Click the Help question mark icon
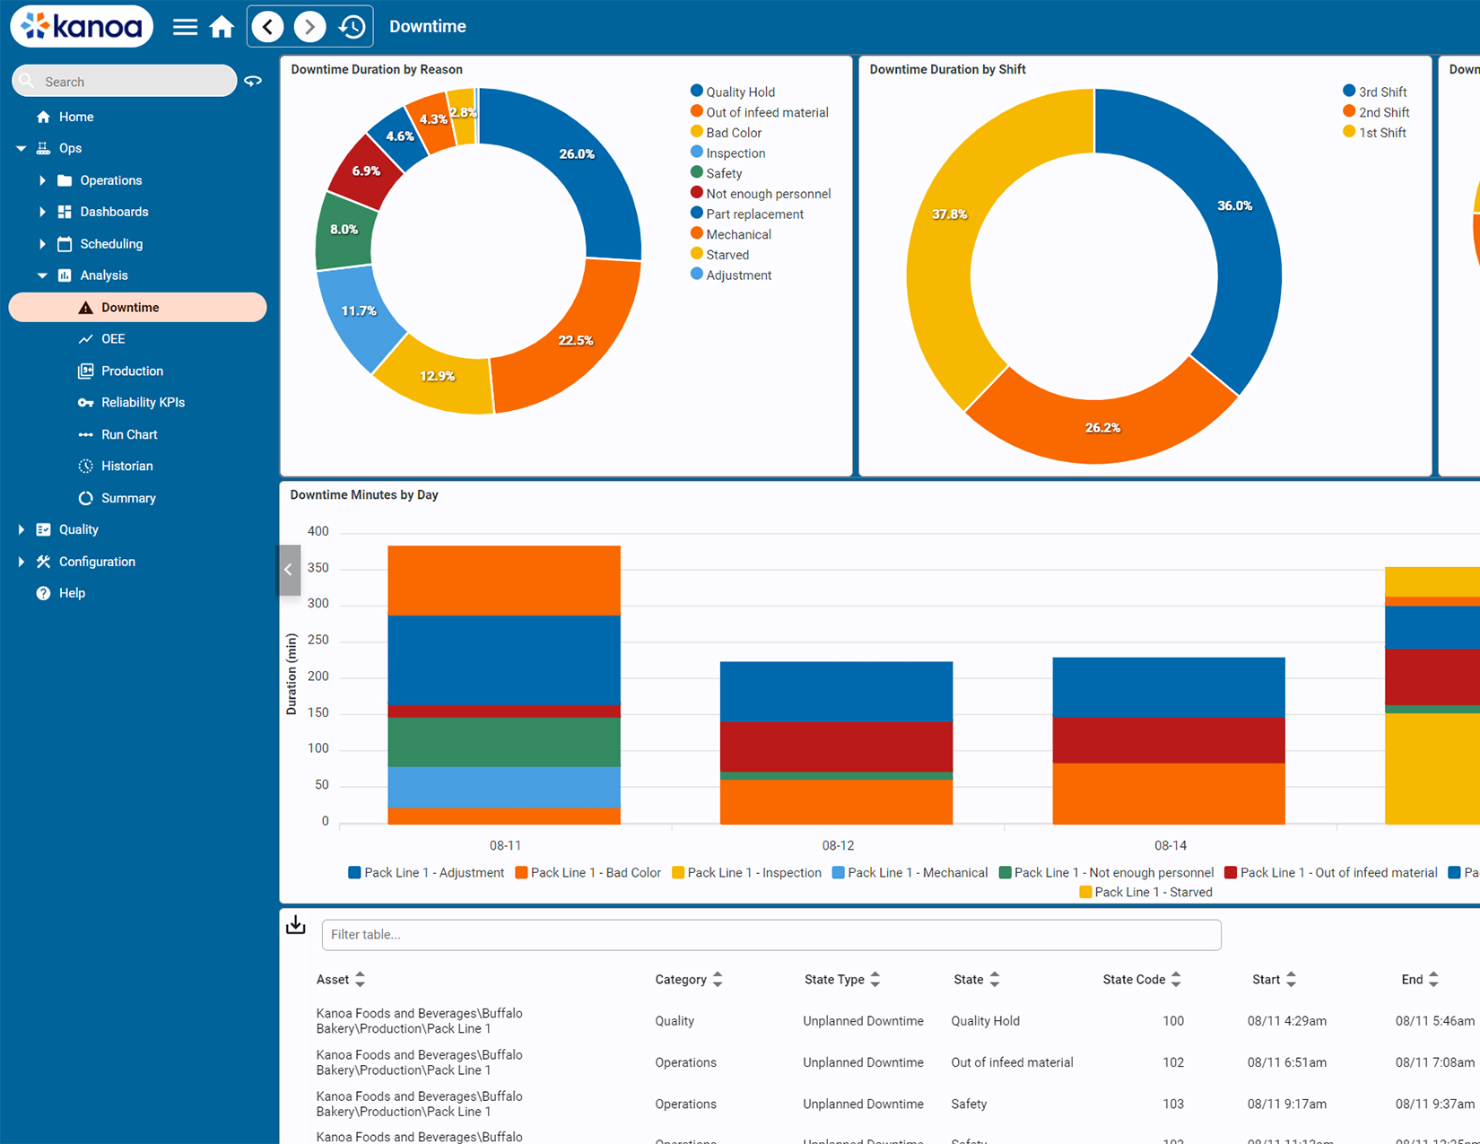Image resolution: width=1480 pixels, height=1144 pixels. (43, 593)
